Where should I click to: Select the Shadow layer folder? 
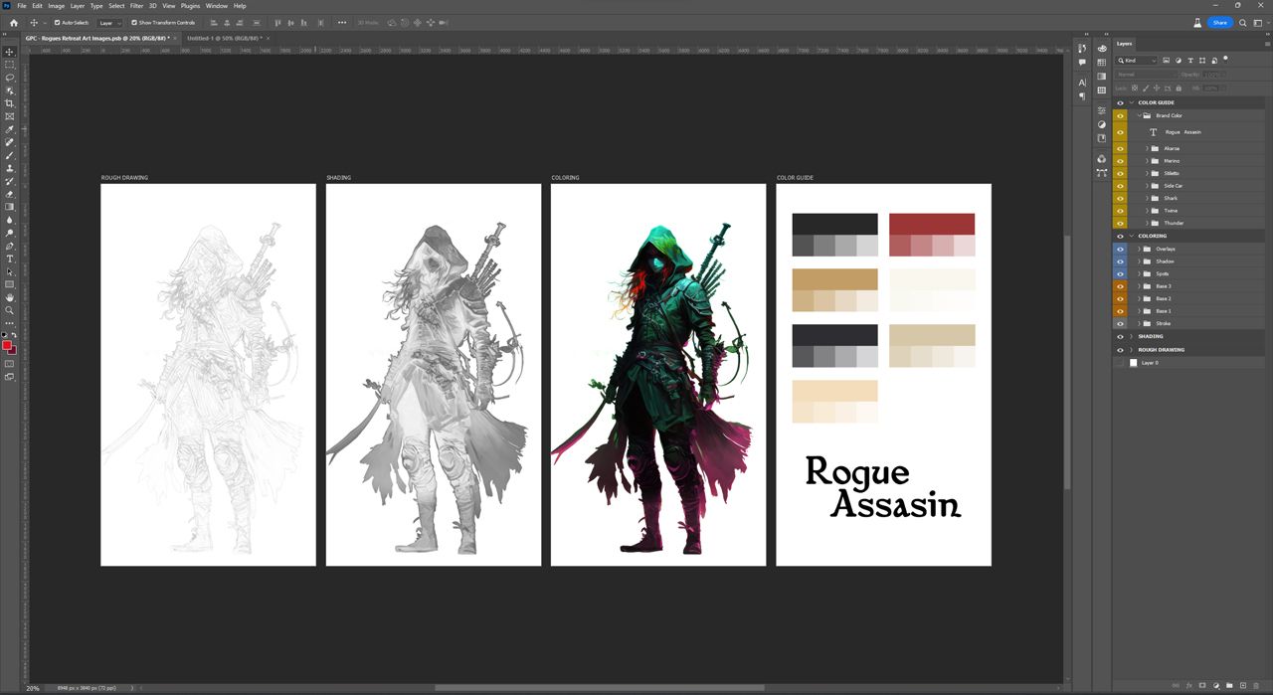(1198, 261)
